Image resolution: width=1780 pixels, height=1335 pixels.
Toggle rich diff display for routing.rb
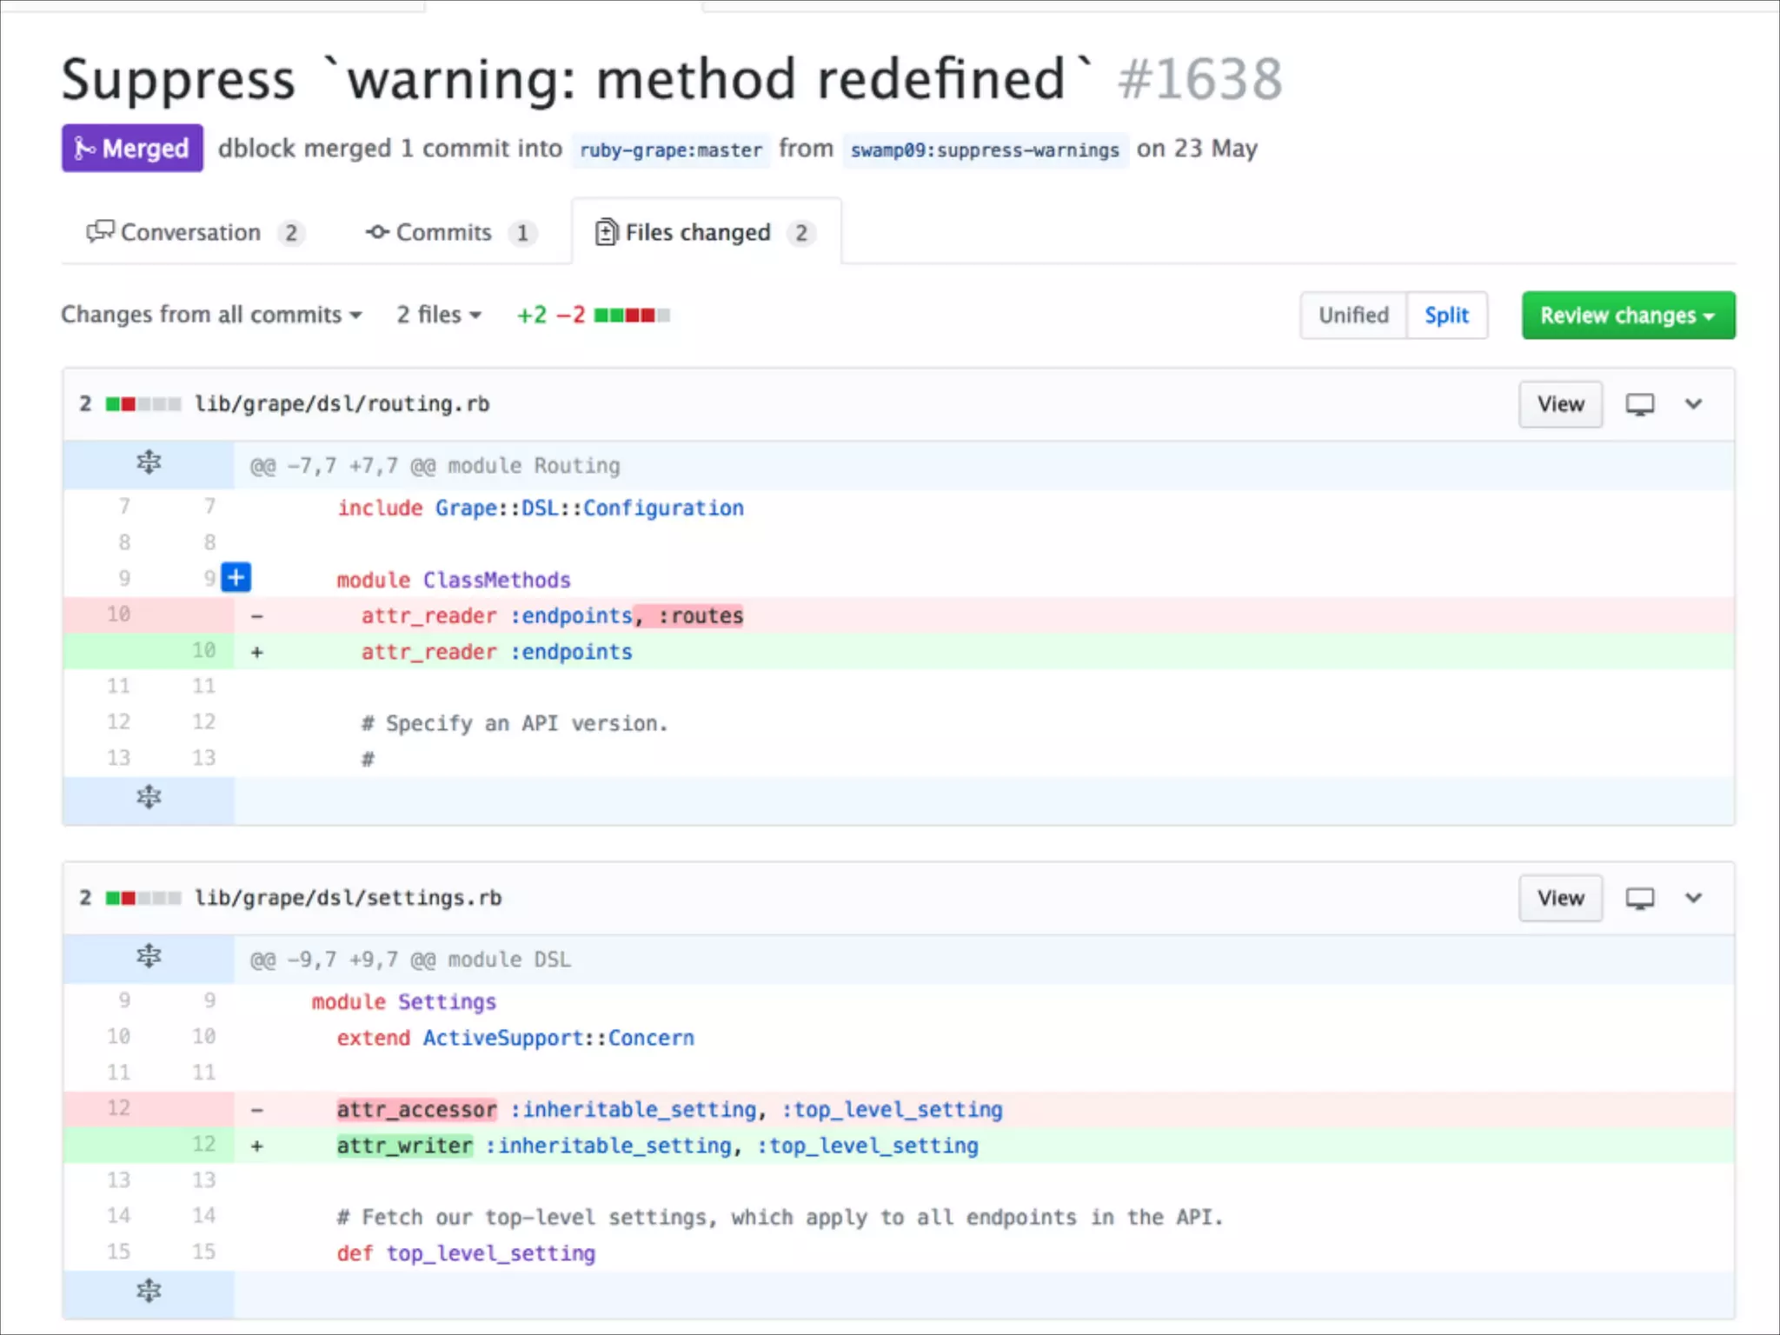tap(1639, 404)
